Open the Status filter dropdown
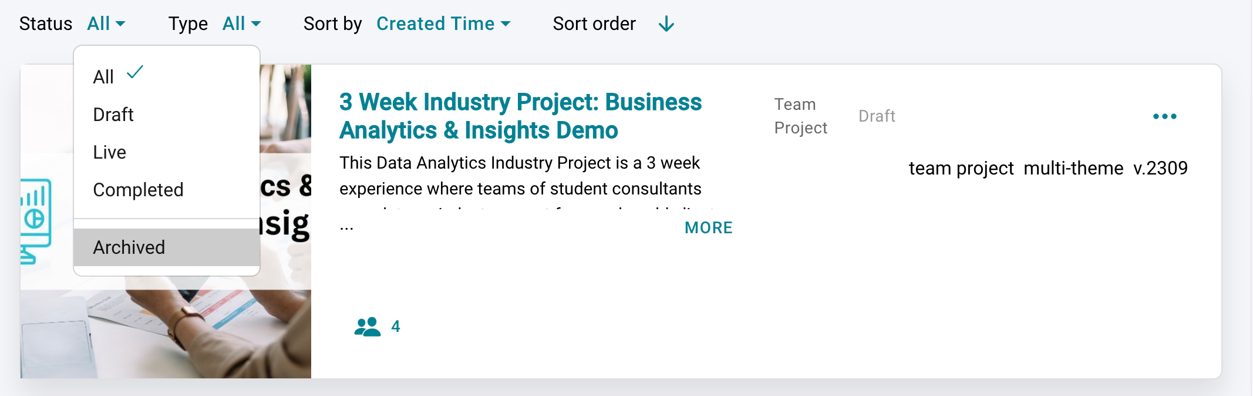The width and height of the screenshot is (1253, 396). coord(106,24)
